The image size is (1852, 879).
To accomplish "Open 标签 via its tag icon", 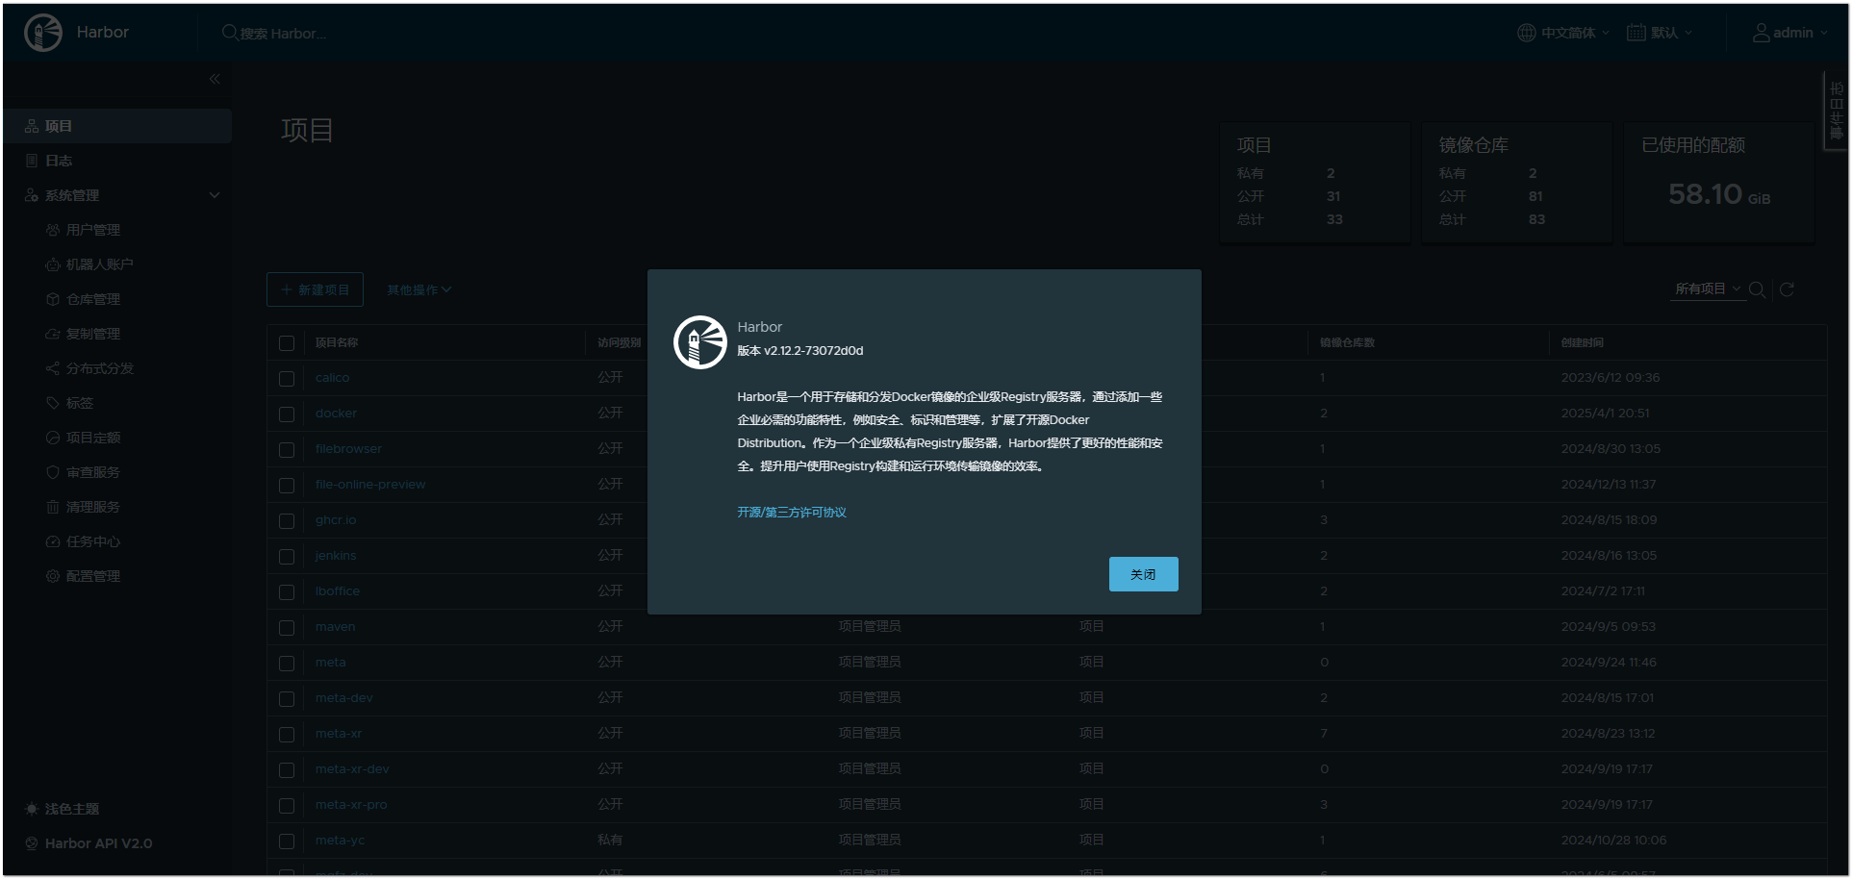I will pyautogui.click(x=53, y=403).
